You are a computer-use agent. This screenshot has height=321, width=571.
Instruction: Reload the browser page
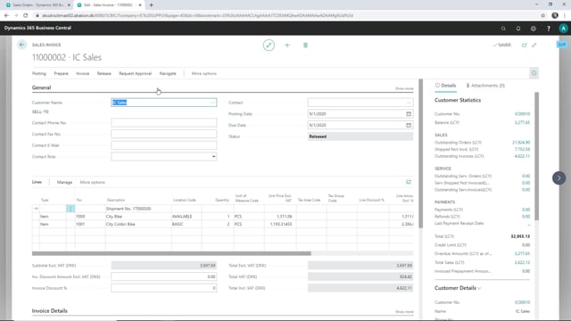click(26, 16)
